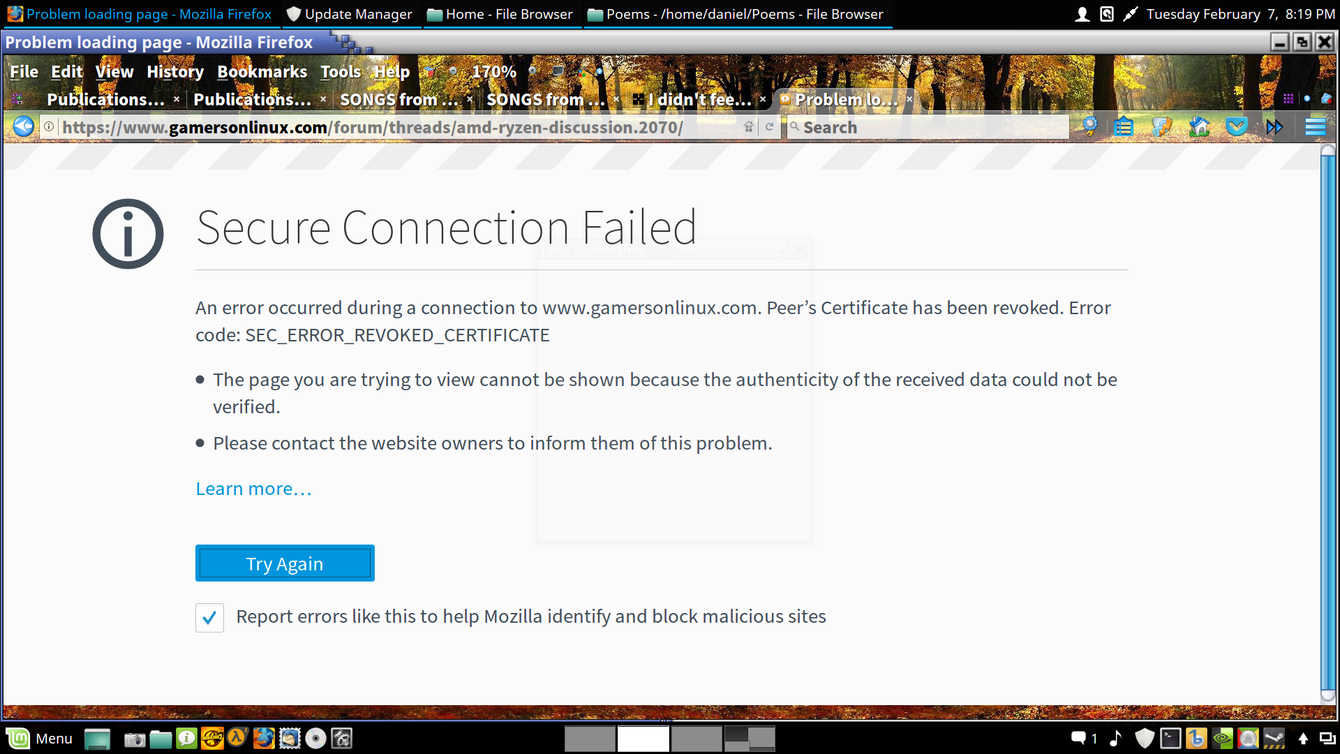1340x754 pixels.
Task: Reload the page with the refresh icon
Action: 769,127
